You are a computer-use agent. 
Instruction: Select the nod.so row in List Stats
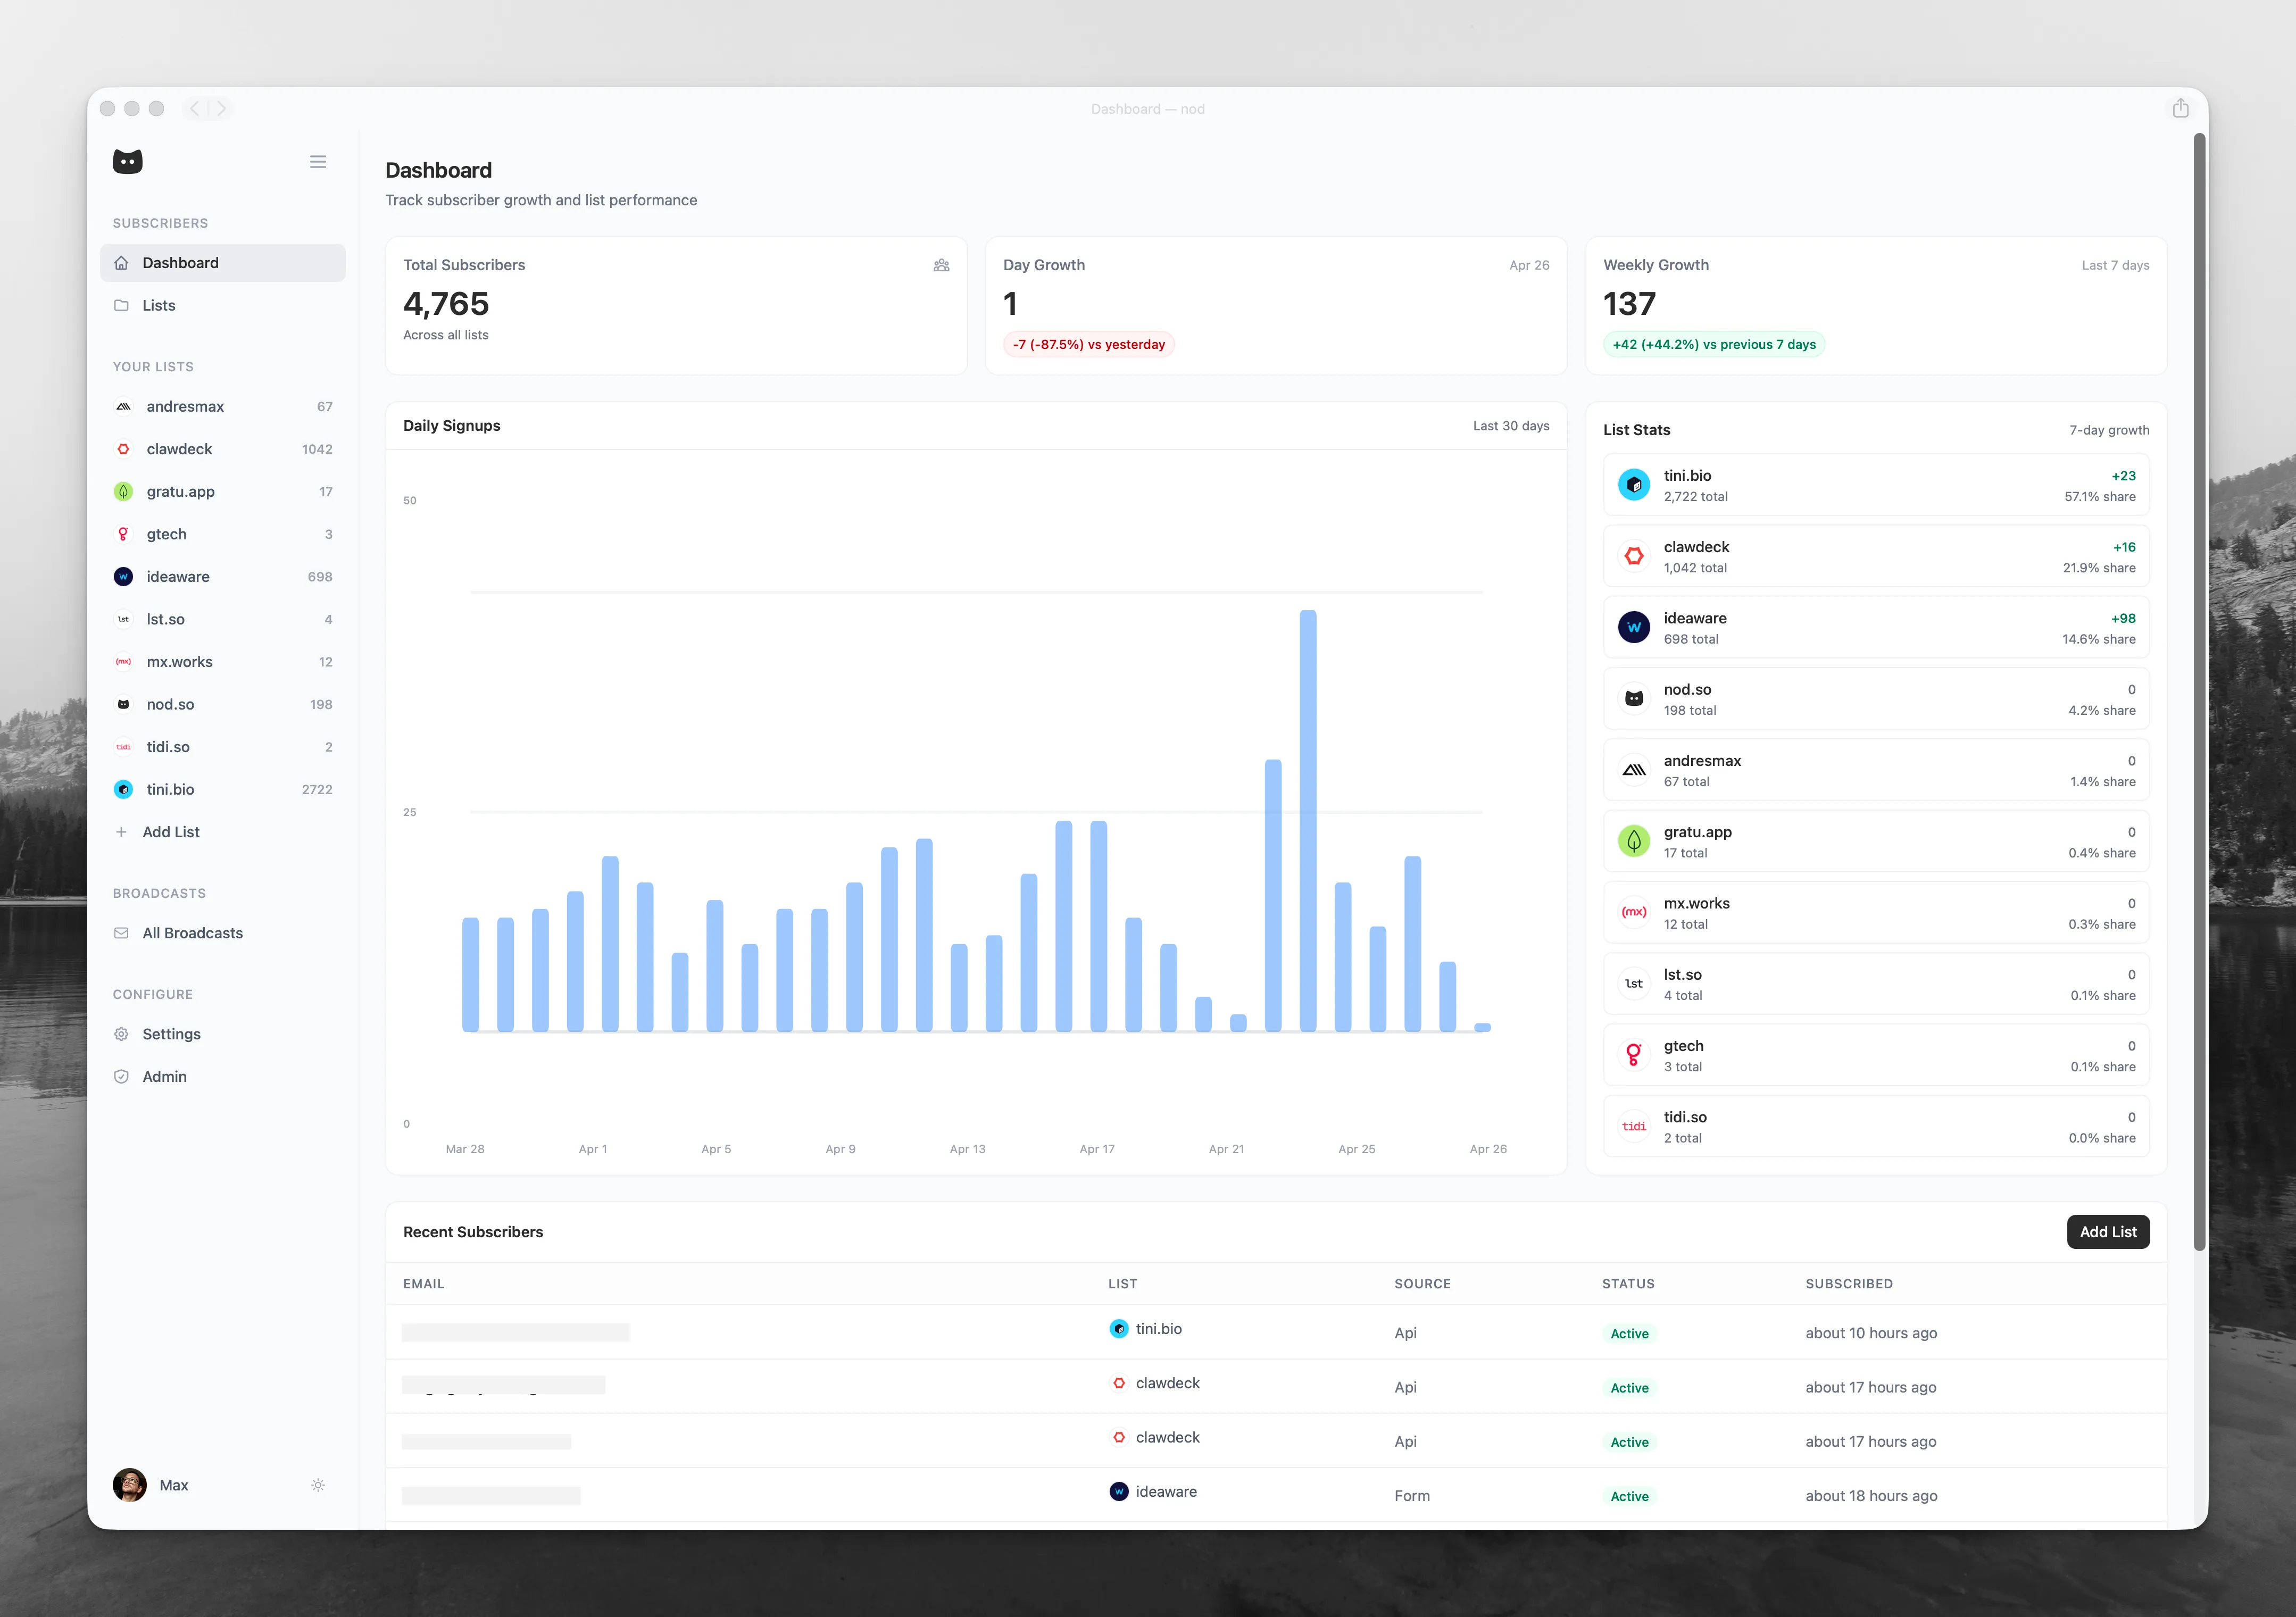point(1876,698)
